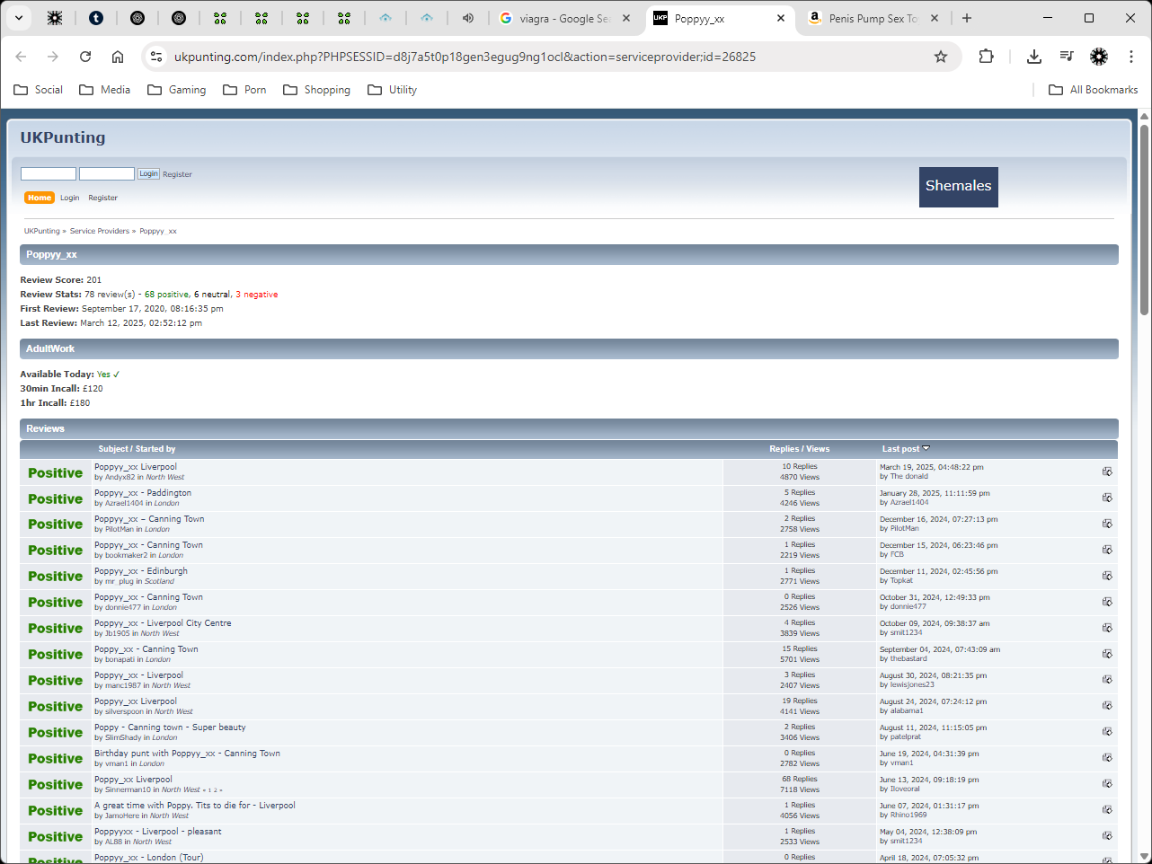
Task: Close the viagra Google Search tab
Action: [x=626, y=18]
